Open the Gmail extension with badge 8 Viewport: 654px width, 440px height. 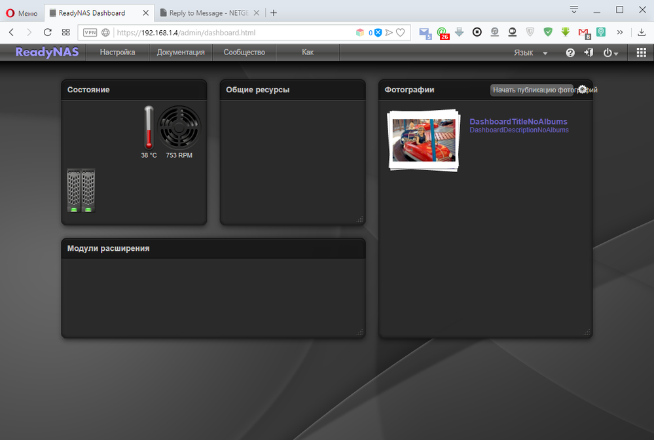point(585,33)
